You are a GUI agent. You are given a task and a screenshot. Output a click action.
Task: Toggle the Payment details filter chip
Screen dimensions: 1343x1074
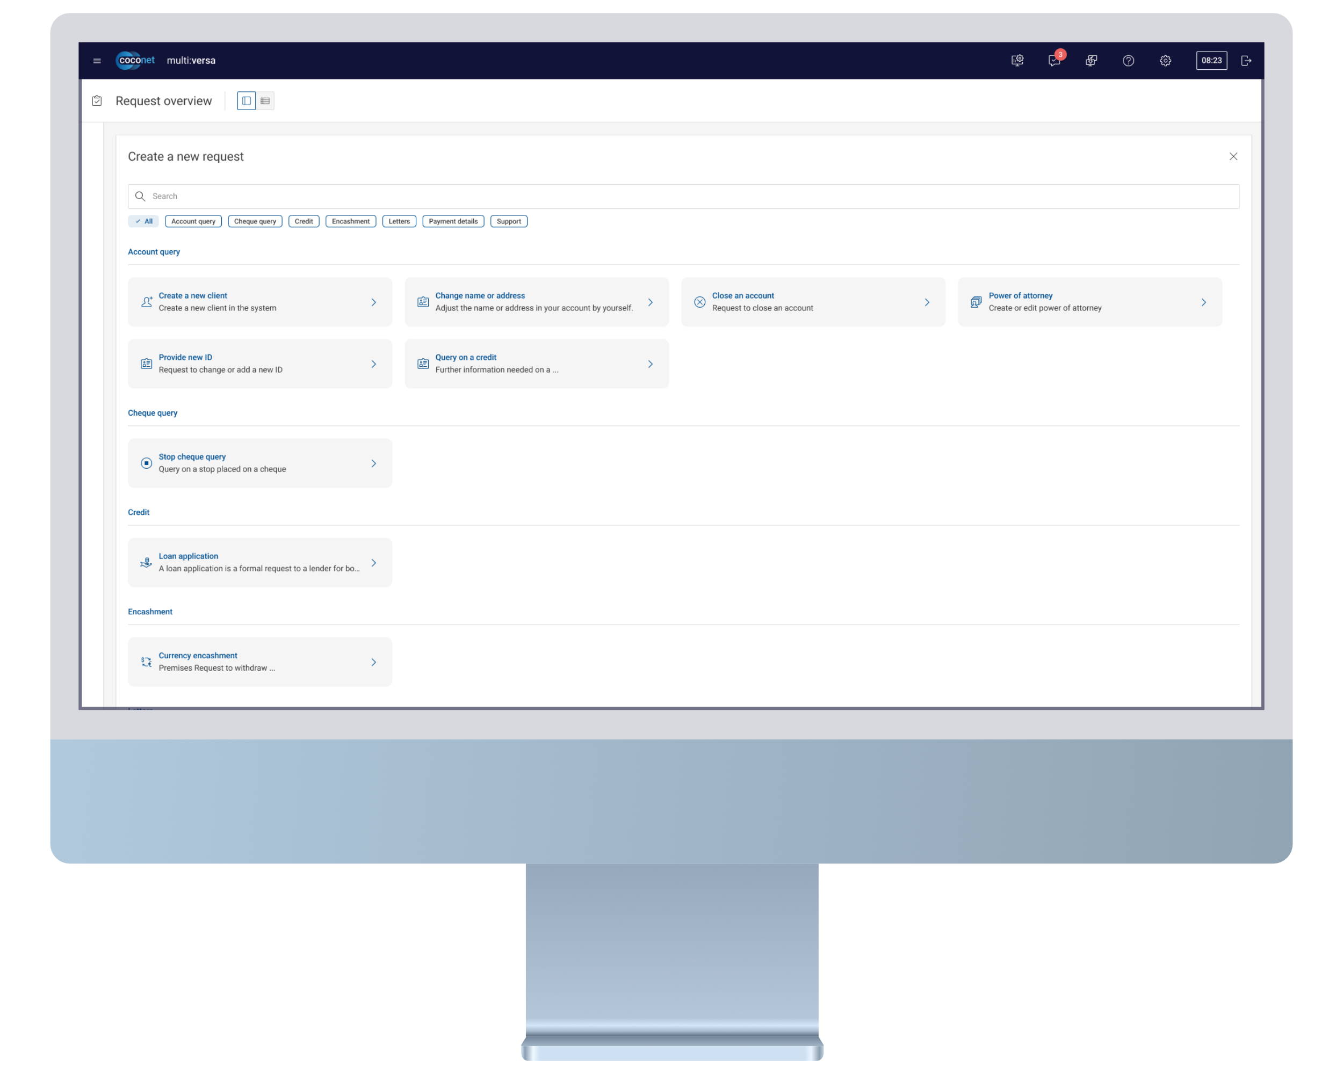(x=453, y=221)
